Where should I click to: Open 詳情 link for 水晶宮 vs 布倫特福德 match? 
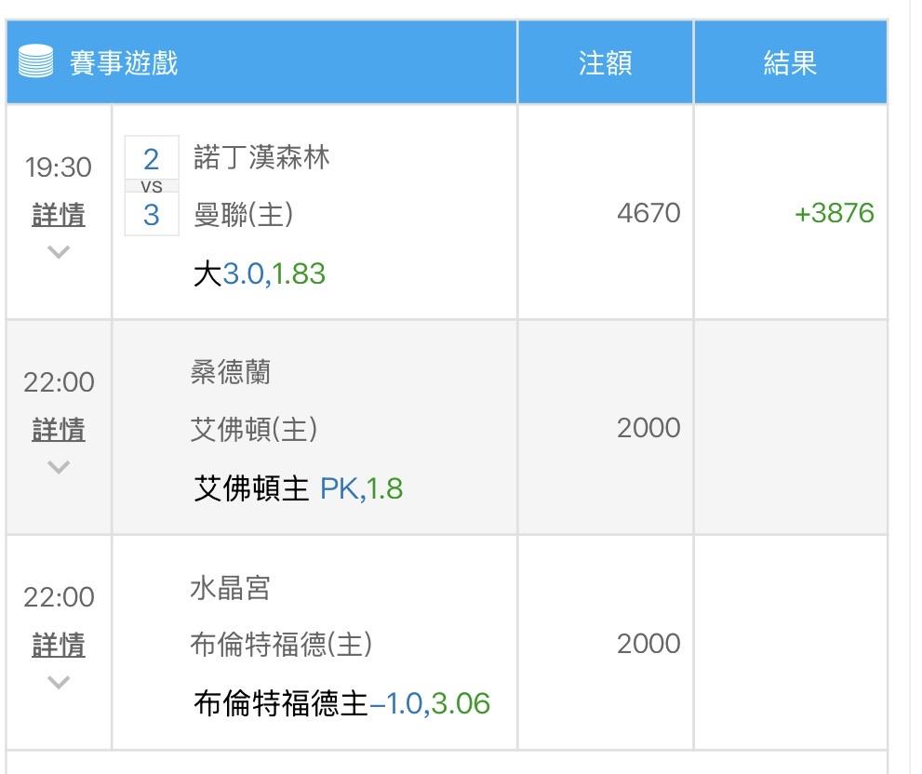pyautogui.click(x=59, y=645)
